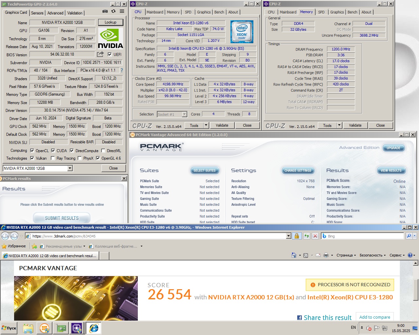Click the Internet Explorer Back arrow

[x=5, y=236]
